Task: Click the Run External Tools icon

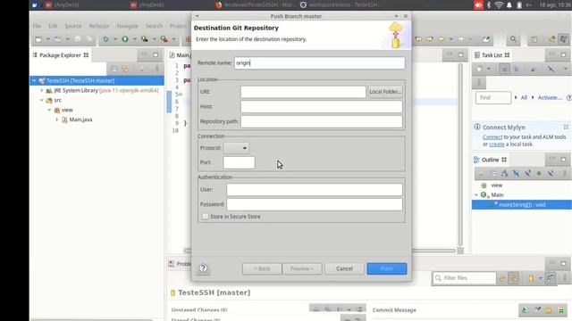Action: pos(164,39)
